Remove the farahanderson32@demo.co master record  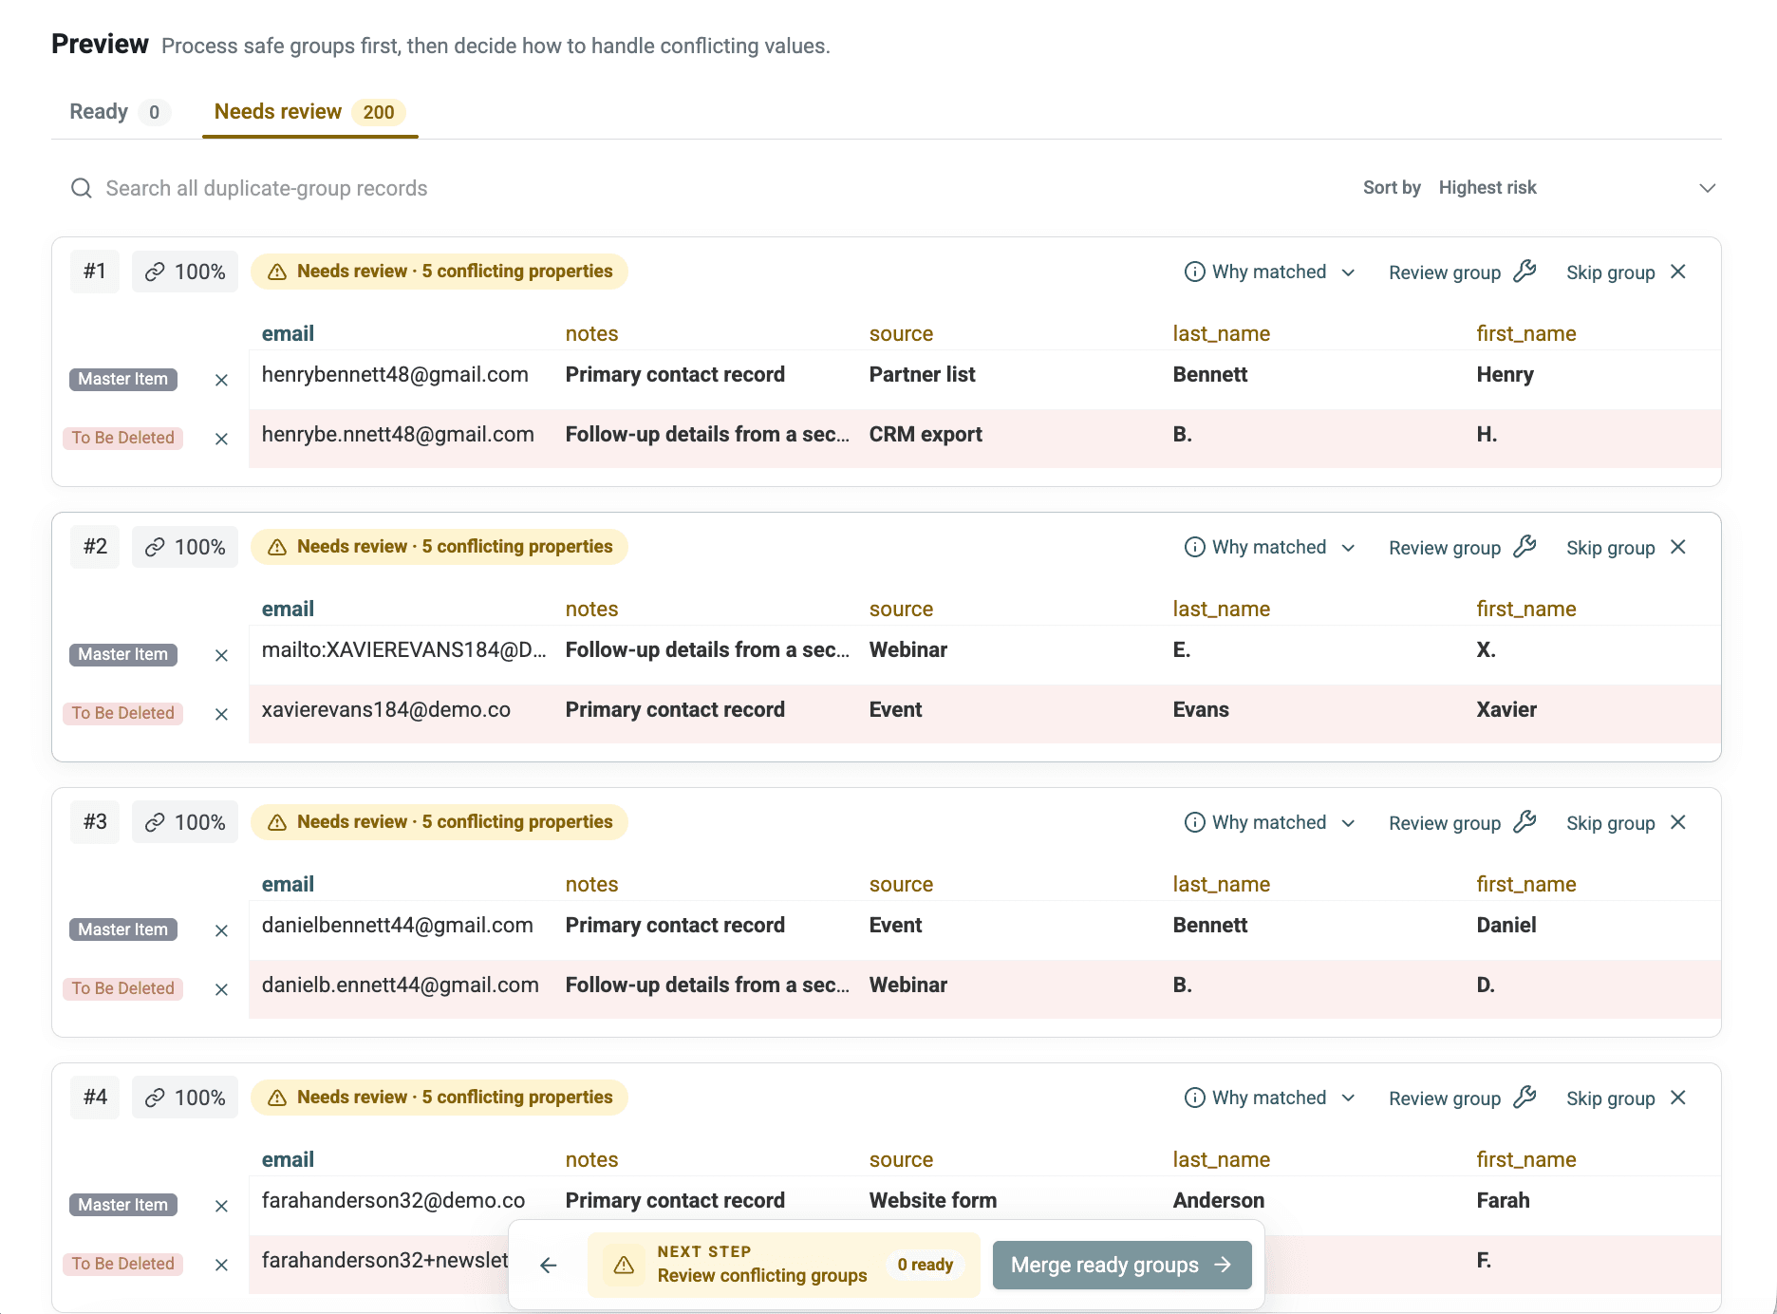tap(221, 1206)
